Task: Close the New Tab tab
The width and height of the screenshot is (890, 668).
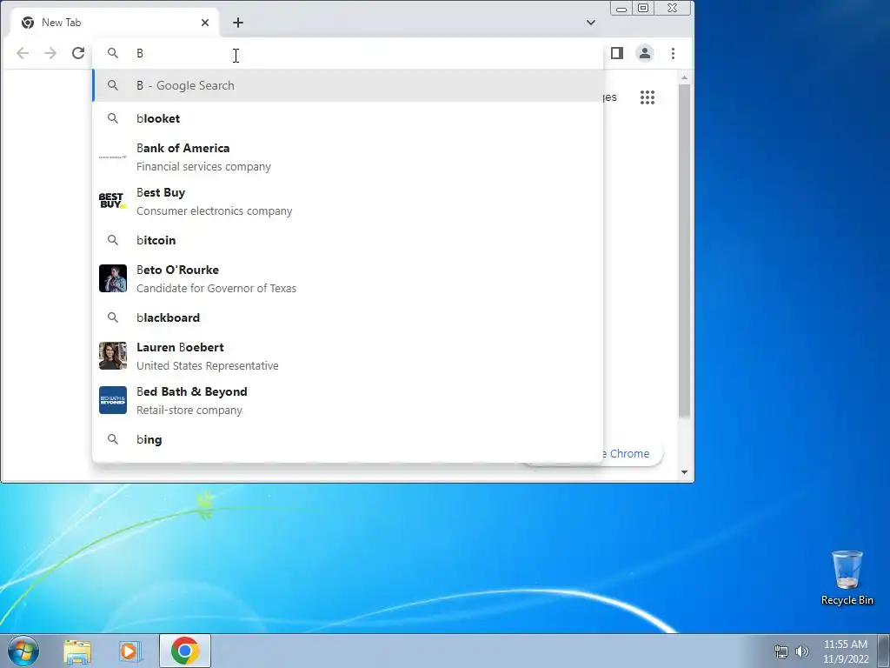Action: (x=205, y=23)
